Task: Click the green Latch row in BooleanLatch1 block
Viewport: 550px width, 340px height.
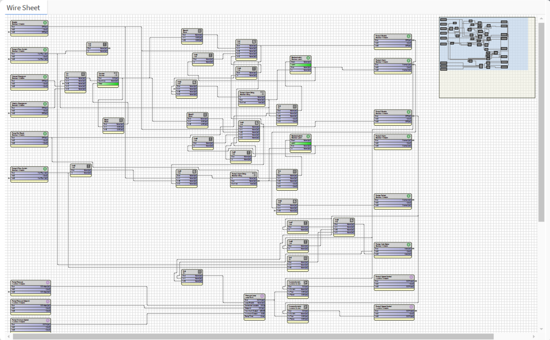Action: [x=300, y=143]
